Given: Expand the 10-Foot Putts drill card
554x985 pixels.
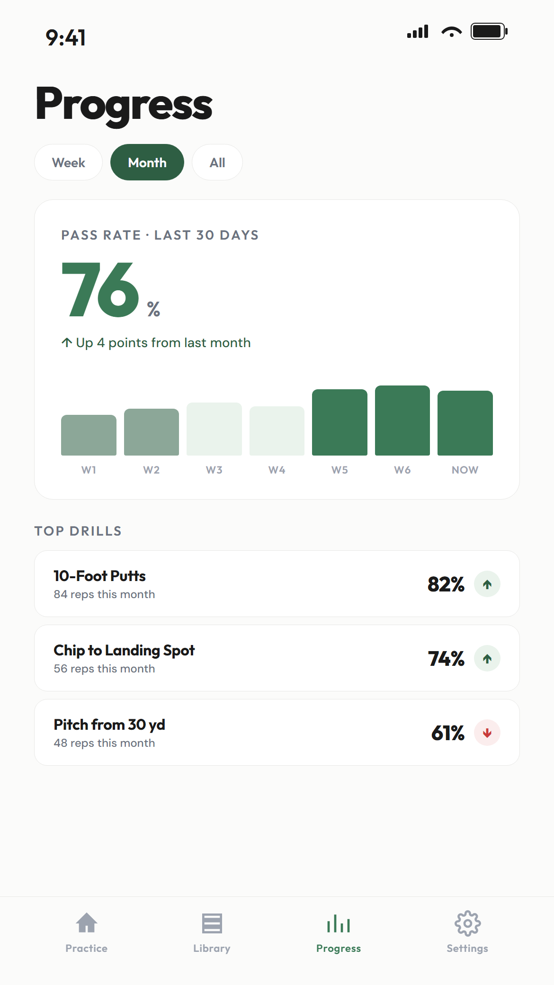Looking at the screenshot, I should tap(277, 584).
